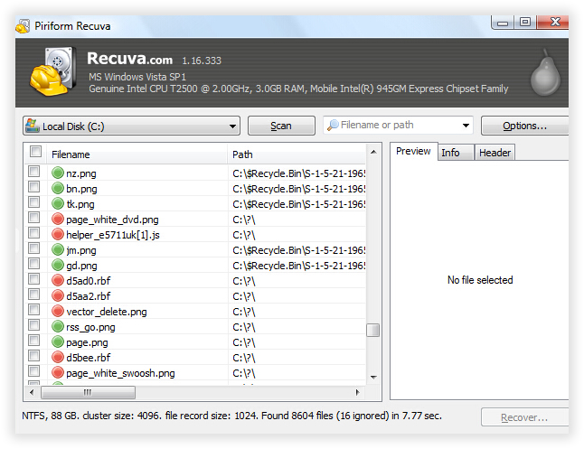Click red status icon of page_white_swoosh.png

58,372
